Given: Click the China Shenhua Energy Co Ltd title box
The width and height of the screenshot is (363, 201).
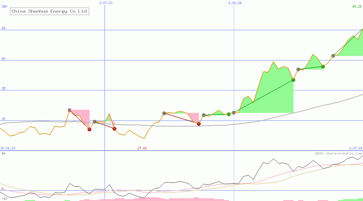Looking at the screenshot, I should point(49,11).
